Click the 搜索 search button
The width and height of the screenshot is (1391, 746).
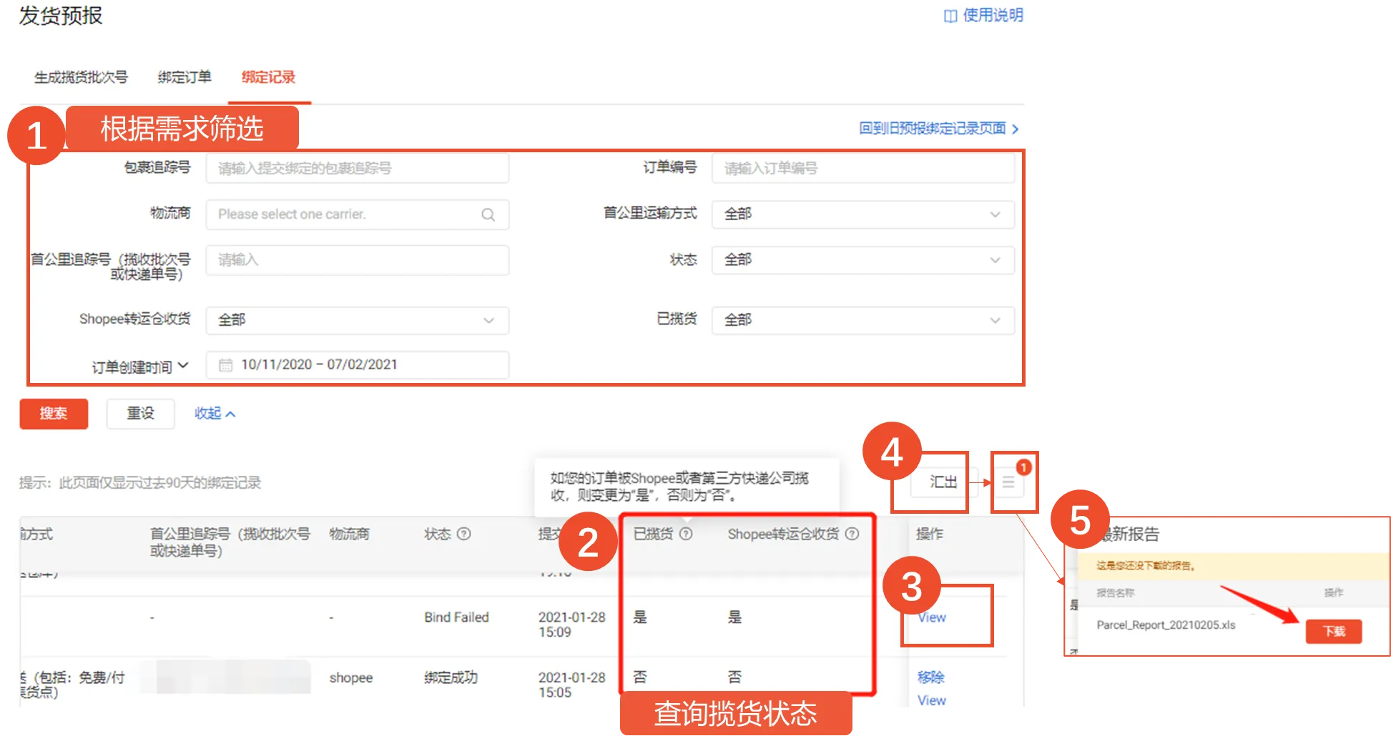point(54,413)
